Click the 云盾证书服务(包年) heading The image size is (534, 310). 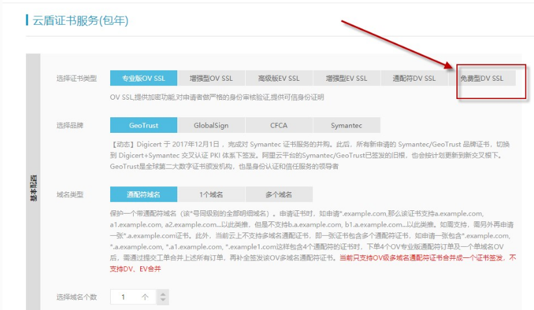(80, 20)
